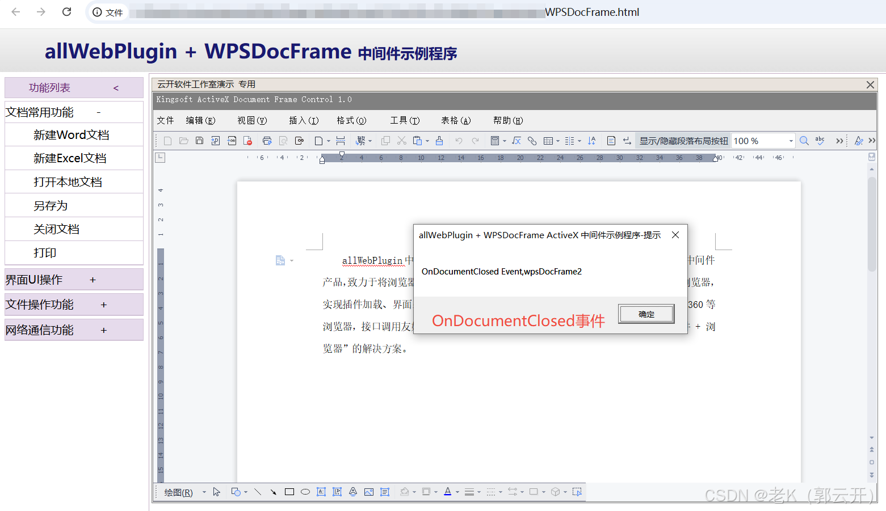The width and height of the screenshot is (886, 511).
Task: Open the 视图(V) menu
Action: click(252, 120)
